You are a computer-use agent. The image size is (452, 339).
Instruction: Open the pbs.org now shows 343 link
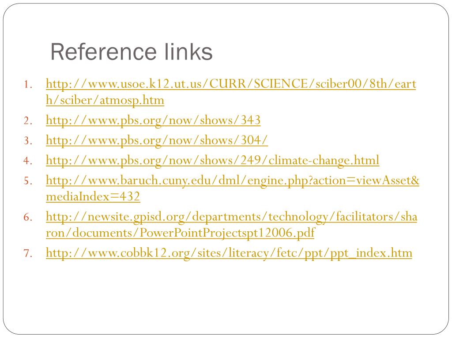(x=153, y=121)
